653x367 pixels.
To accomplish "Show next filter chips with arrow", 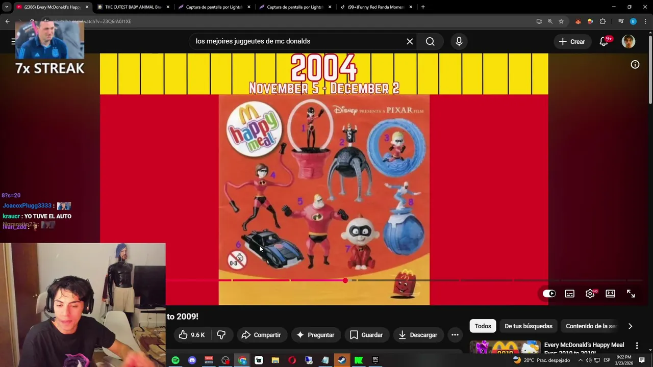I will click(630, 326).
